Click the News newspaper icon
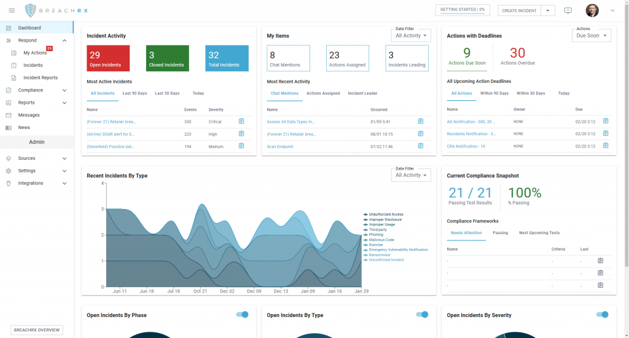This screenshot has height=338, width=629. (9, 128)
